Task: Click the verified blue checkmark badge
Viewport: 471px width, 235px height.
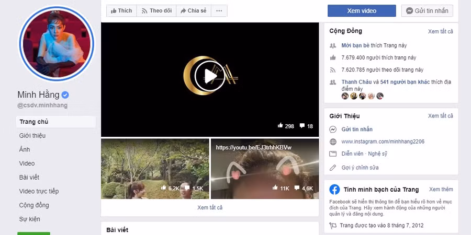Action: pyautogui.click(x=65, y=95)
